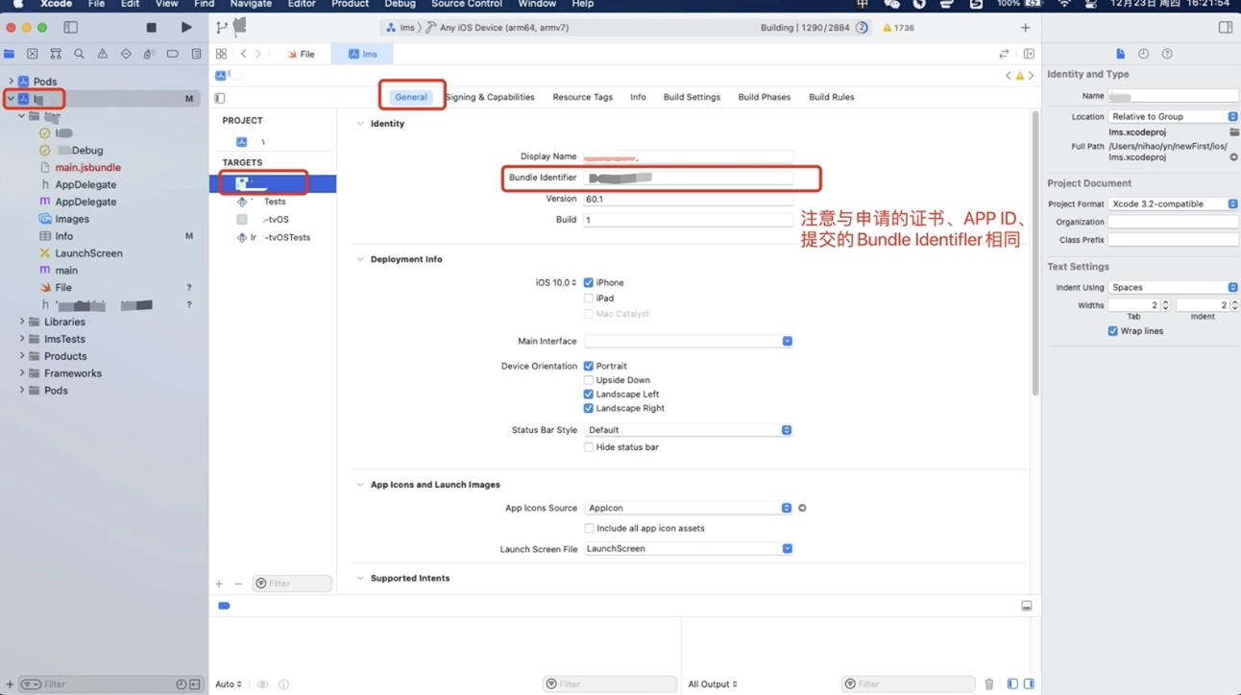Expand the Libraries folder
Image resolution: width=1241 pixels, height=695 pixels.
point(22,322)
